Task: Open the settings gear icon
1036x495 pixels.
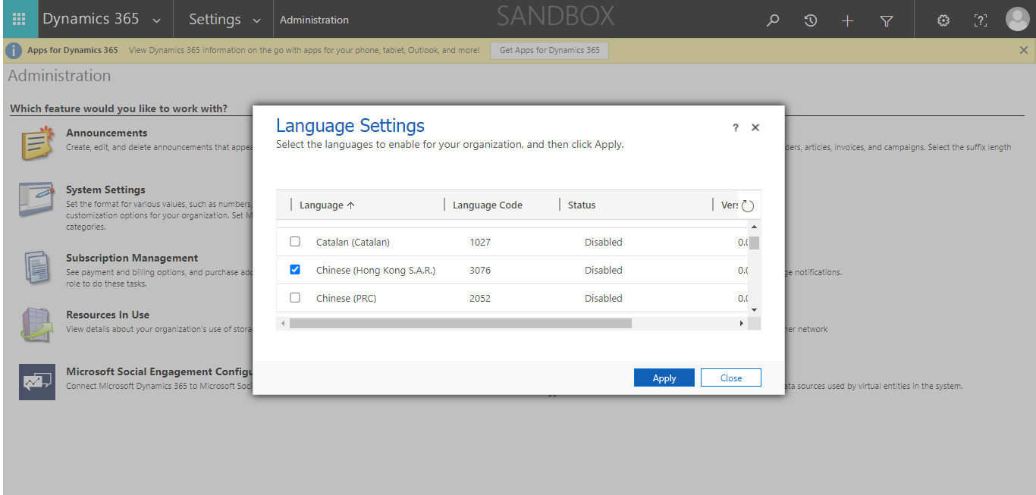Action: 943,20
